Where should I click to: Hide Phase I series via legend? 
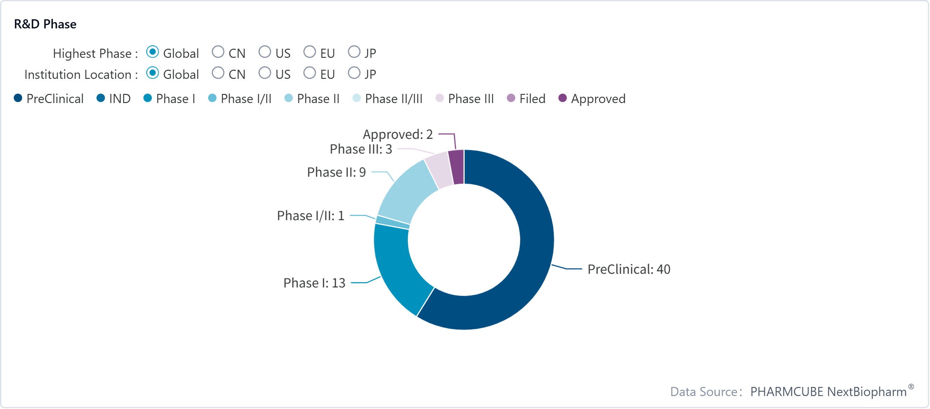click(148, 98)
